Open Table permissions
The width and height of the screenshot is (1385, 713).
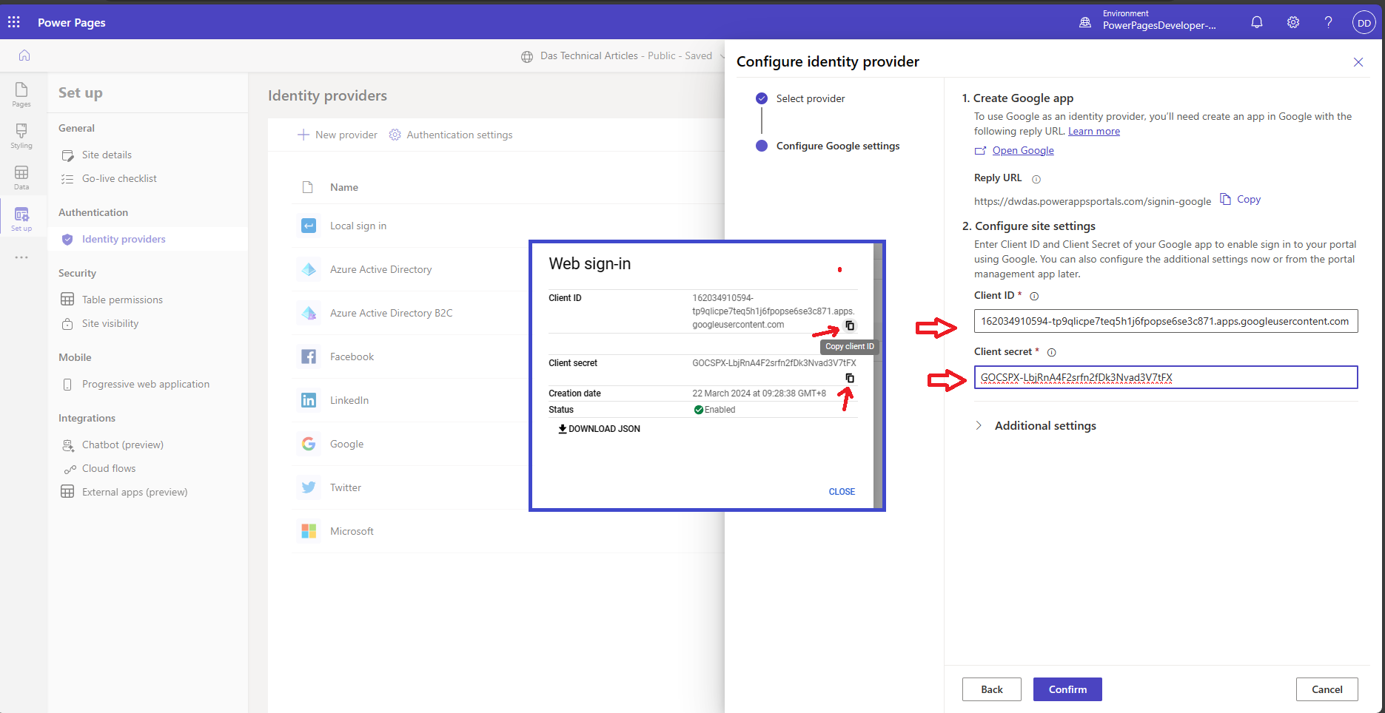click(122, 300)
